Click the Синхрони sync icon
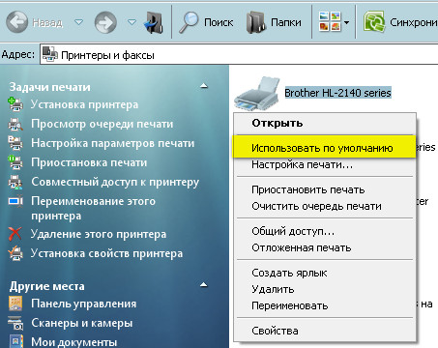The height and width of the screenshot is (348, 438). coord(374,21)
